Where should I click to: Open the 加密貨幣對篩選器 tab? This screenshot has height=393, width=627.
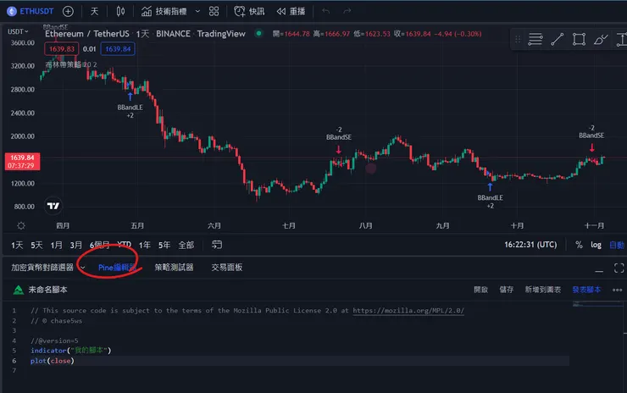pos(42,268)
